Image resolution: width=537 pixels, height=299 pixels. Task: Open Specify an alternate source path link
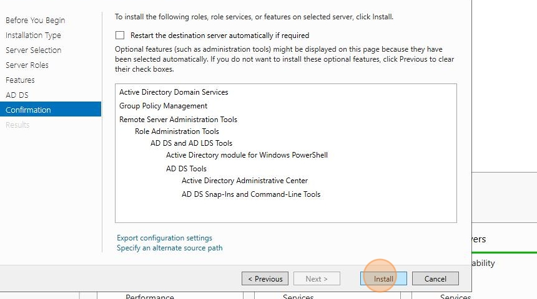pyautogui.click(x=169, y=248)
